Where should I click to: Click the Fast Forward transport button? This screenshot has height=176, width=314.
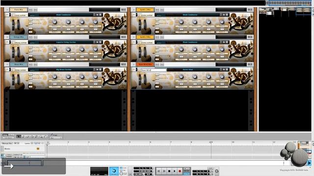click(164, 171)
